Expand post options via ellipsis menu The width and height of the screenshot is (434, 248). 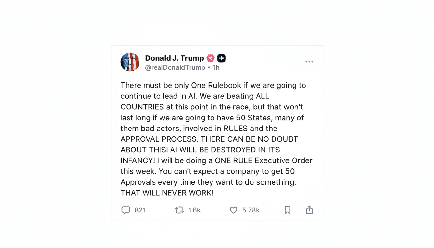pos(309,61)
